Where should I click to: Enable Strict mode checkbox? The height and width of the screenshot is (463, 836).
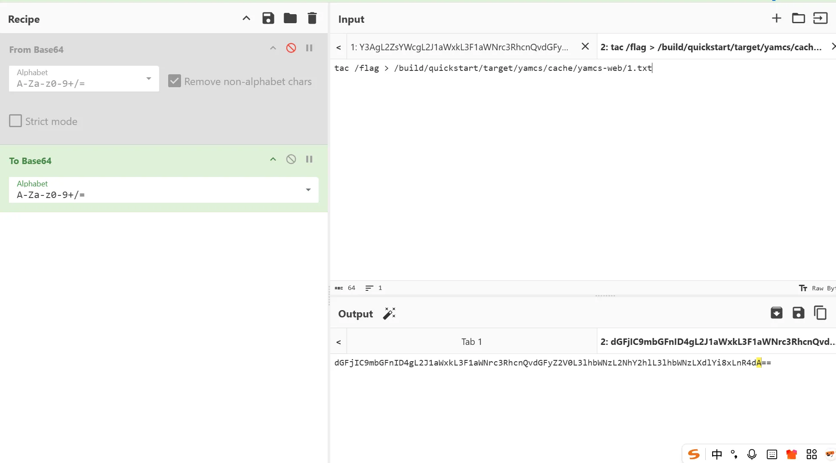15,121
